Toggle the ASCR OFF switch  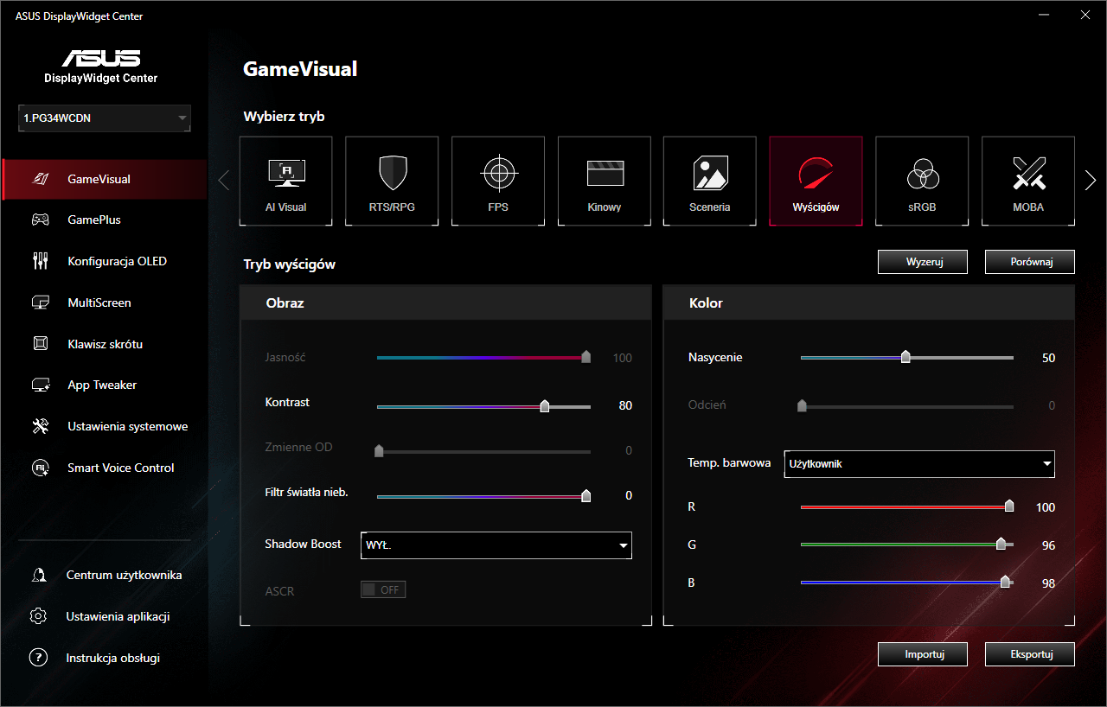point(383,590)
